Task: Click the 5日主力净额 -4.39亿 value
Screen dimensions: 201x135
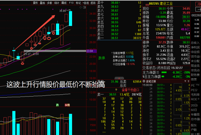Action: (x=177, y=77)
